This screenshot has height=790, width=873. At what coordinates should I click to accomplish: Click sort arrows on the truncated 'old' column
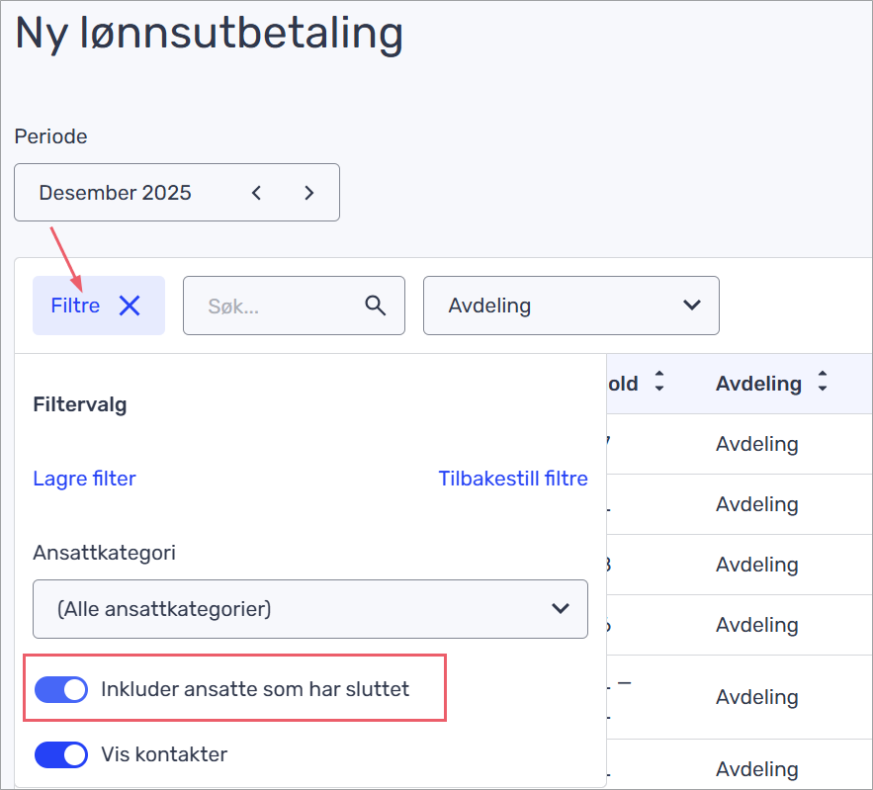coord(659,383)
